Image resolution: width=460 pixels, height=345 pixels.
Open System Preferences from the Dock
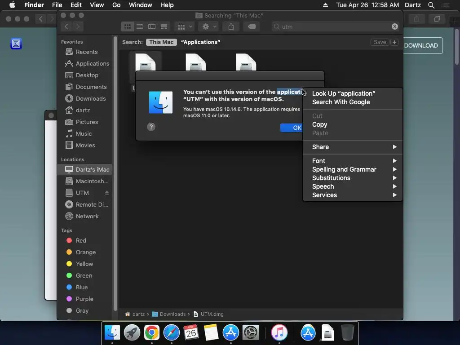click(x=251, y=333)
